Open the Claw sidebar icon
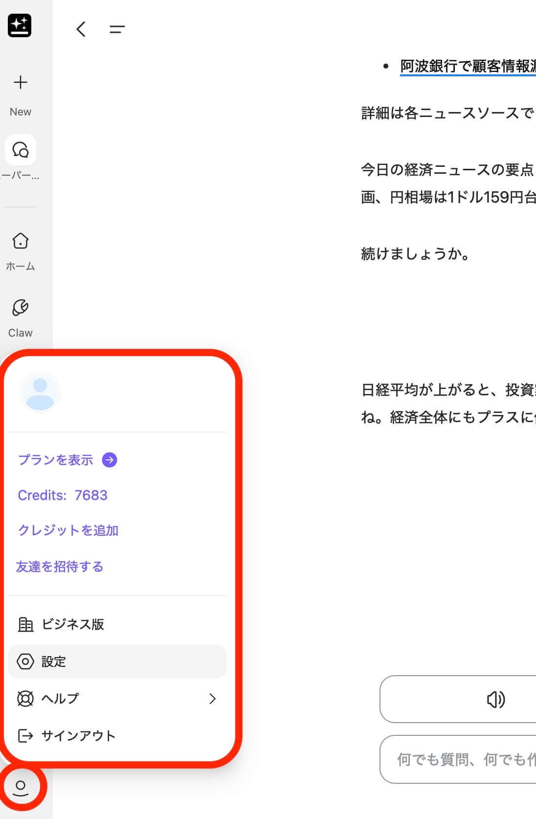 point(20,308)
